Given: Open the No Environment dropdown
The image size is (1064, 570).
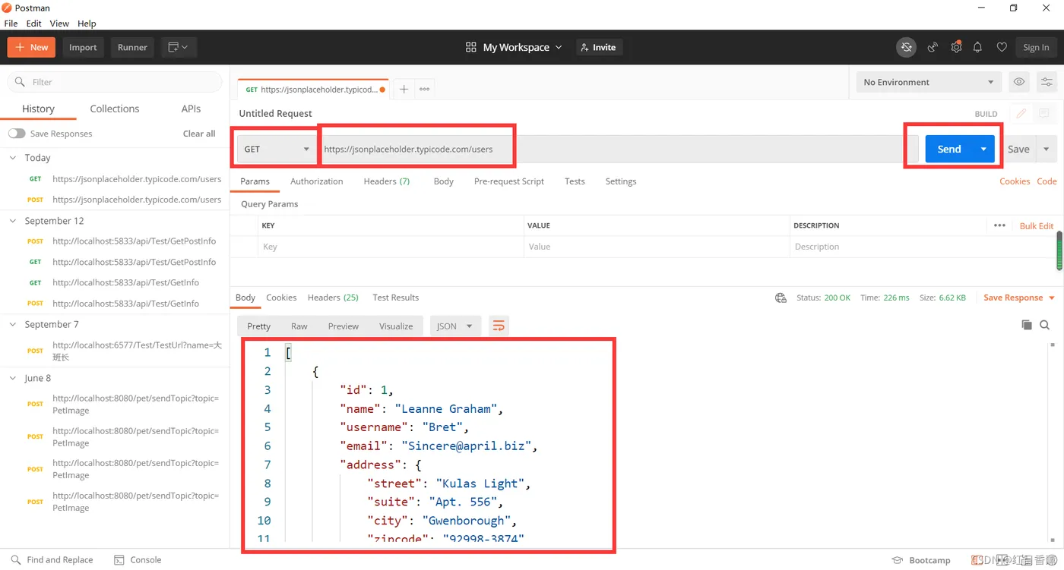Looking at the screenshot, I should [x=928, y=82].
